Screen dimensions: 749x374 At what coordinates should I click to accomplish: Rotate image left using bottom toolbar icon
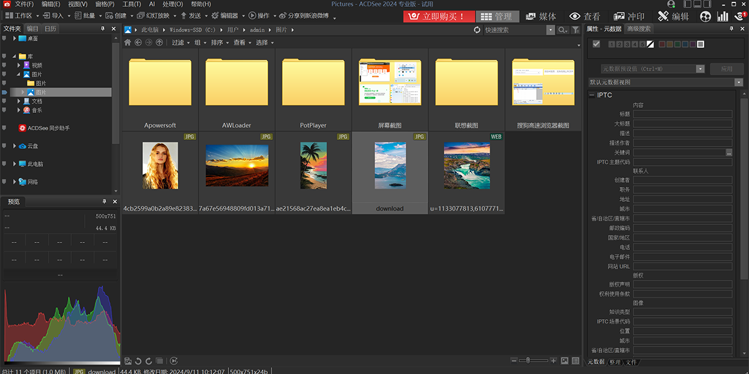click(x=138, y=361)
